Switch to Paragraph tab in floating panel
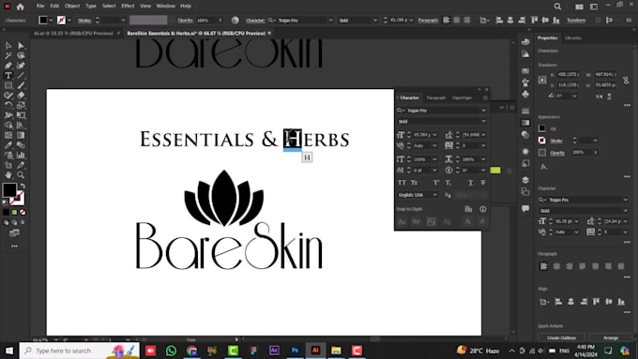 435,97
